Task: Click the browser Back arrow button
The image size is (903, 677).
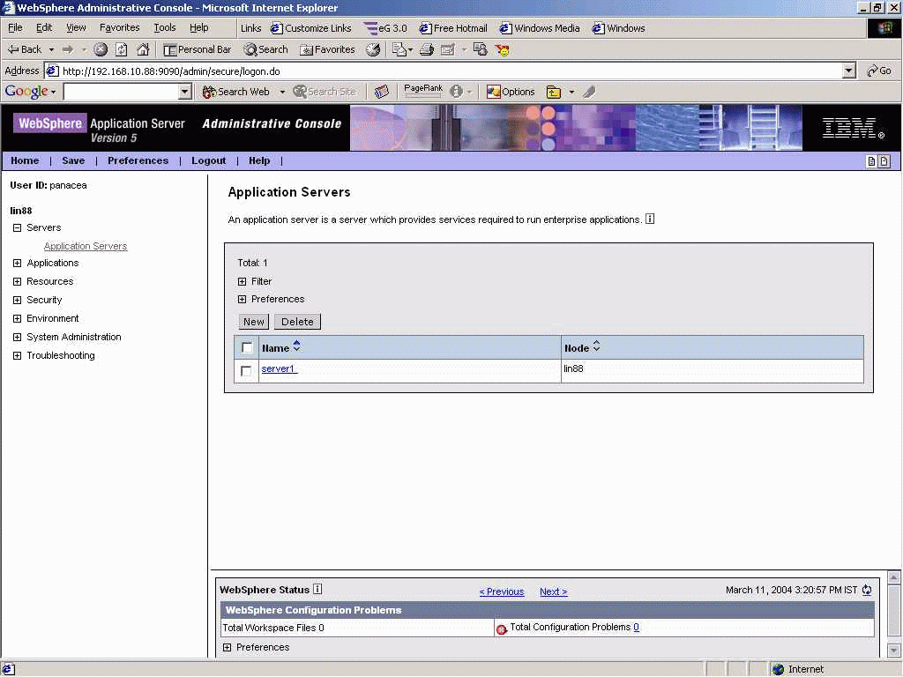Action: coord(24,49)
